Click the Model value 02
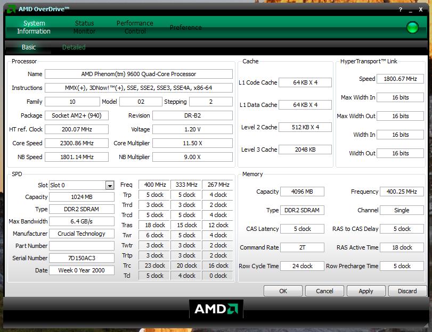Image resolution: width=432 pixels, height=332 pixels. click(x=141, y=102)
